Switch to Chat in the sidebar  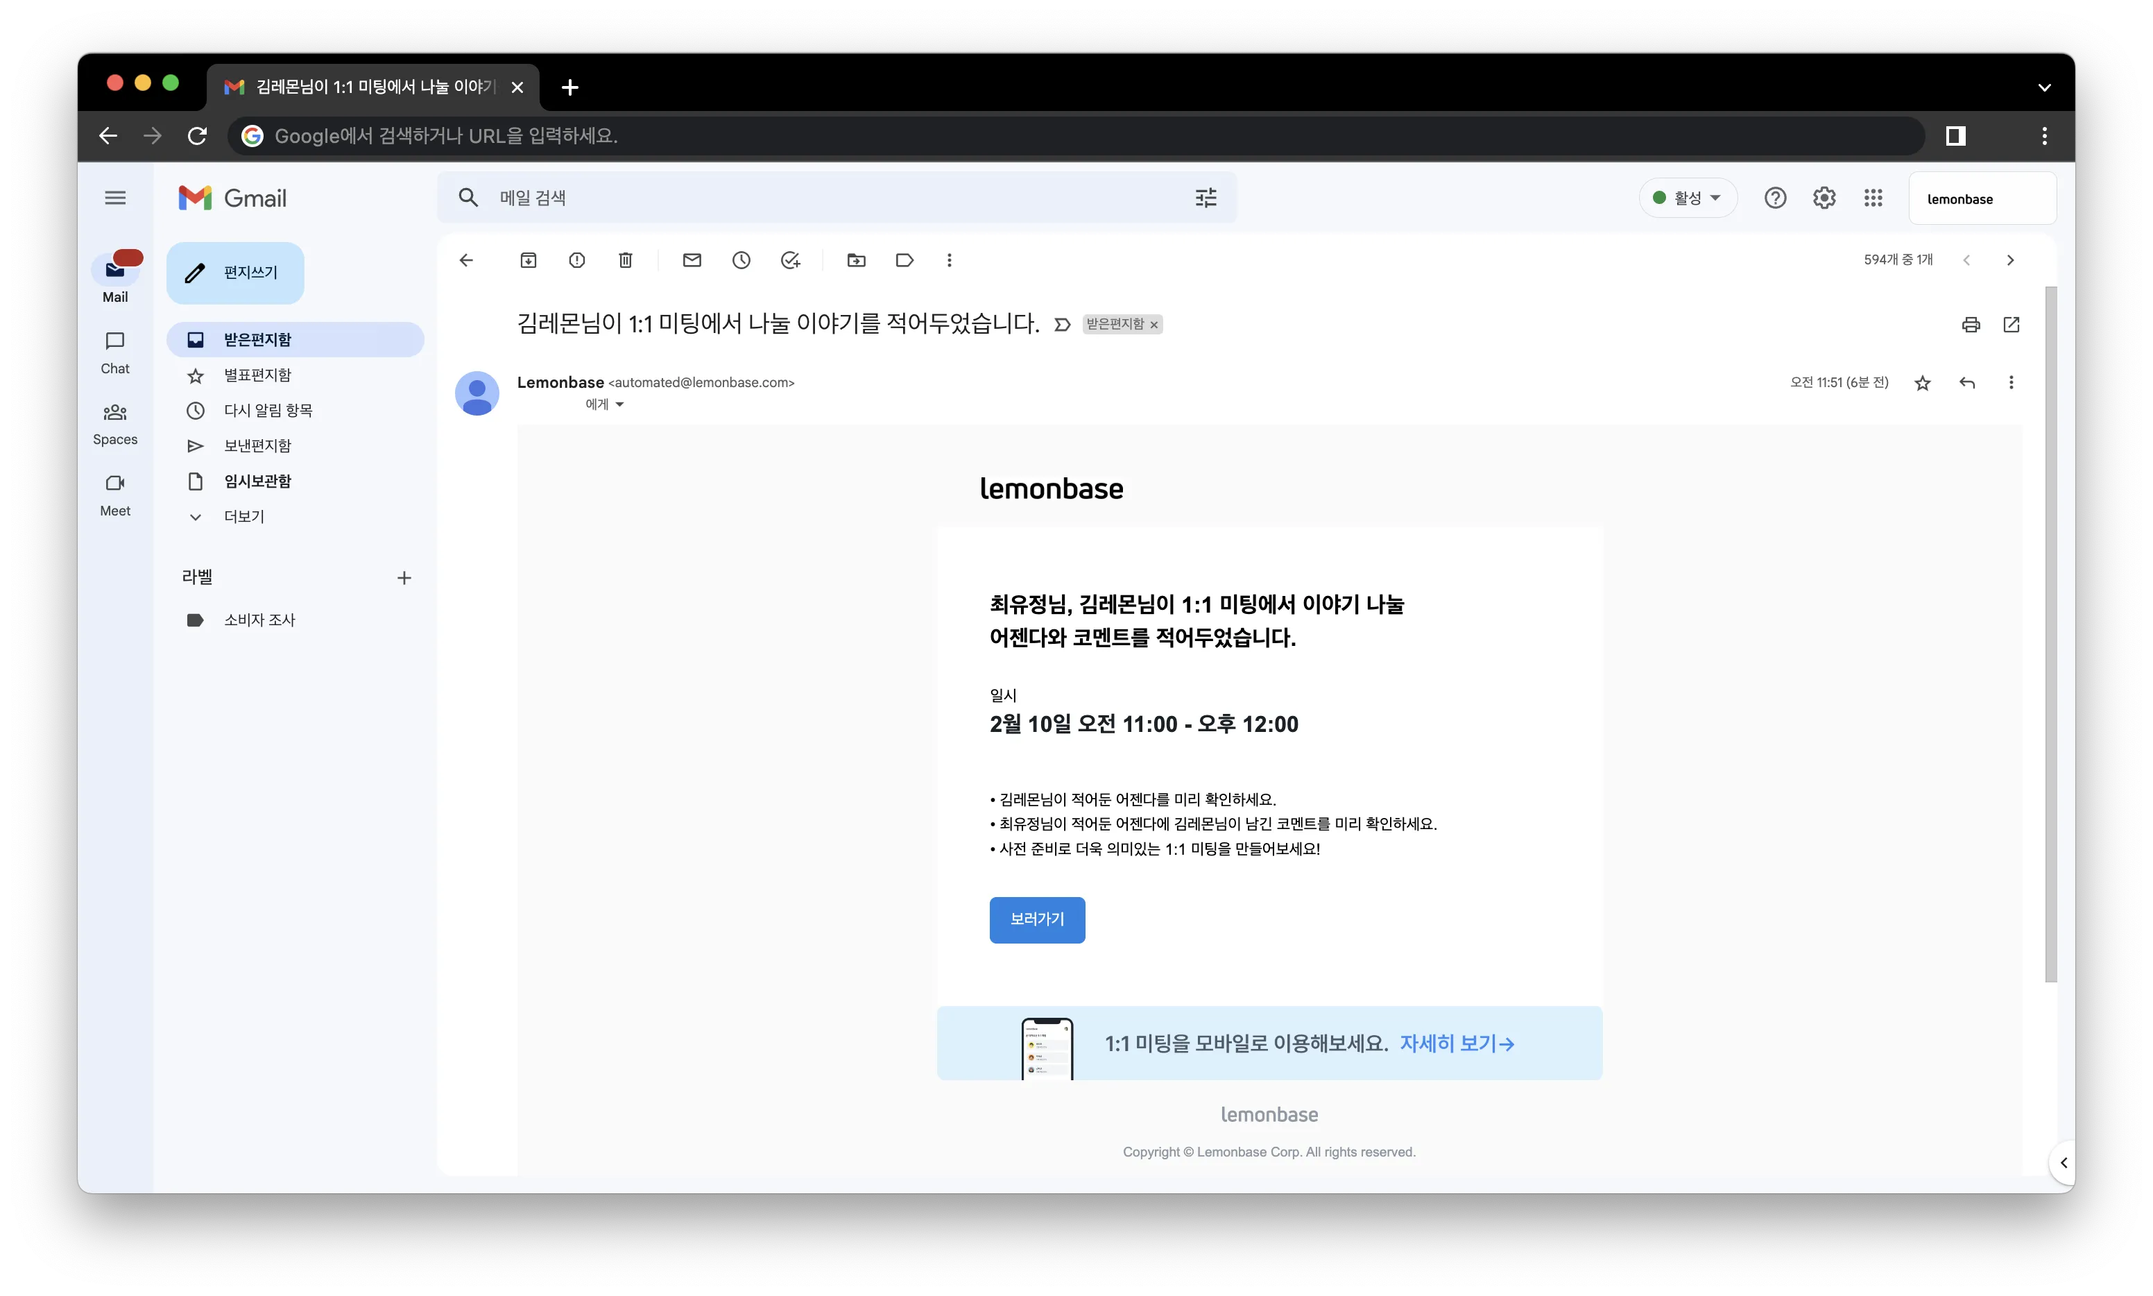tap(115, 353)
